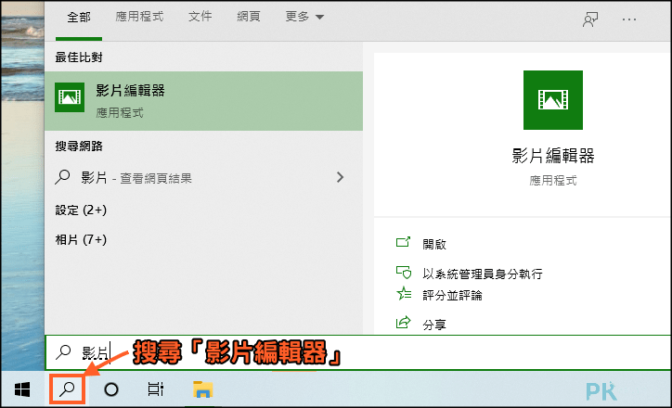Expand 相片 (7+) results

pyautogui.click(x=81, y=239)
